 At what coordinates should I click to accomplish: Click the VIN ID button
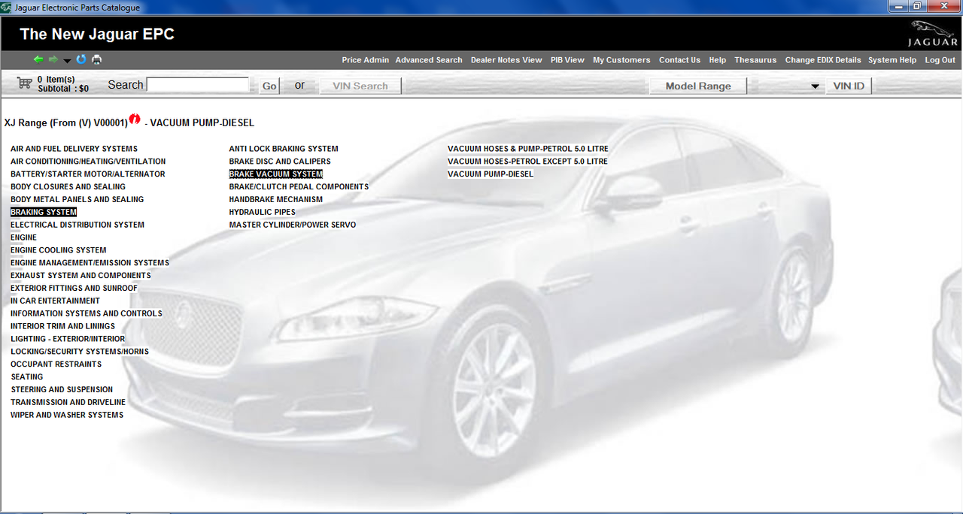(x=849, y=86)
